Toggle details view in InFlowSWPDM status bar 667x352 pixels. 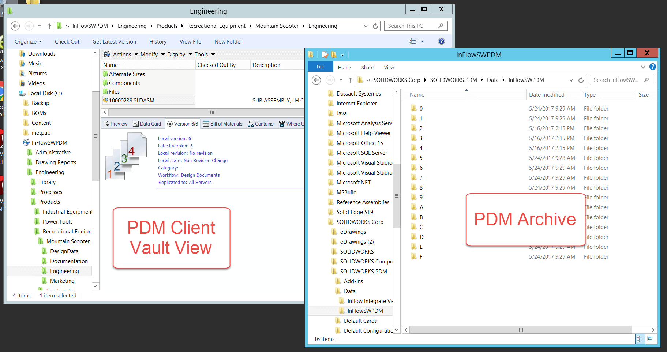coord(640,339)
